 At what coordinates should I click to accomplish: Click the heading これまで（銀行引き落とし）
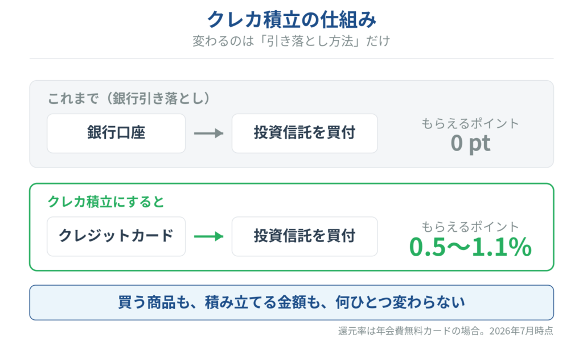[129, 98]
